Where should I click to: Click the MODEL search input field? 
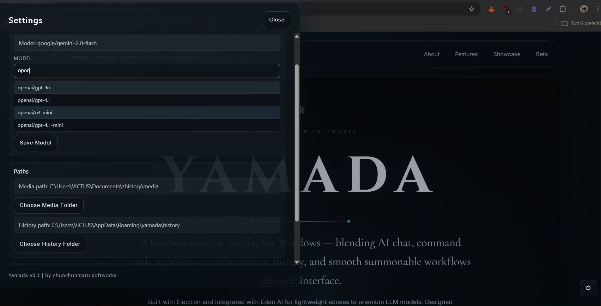(x=147, y=71)
